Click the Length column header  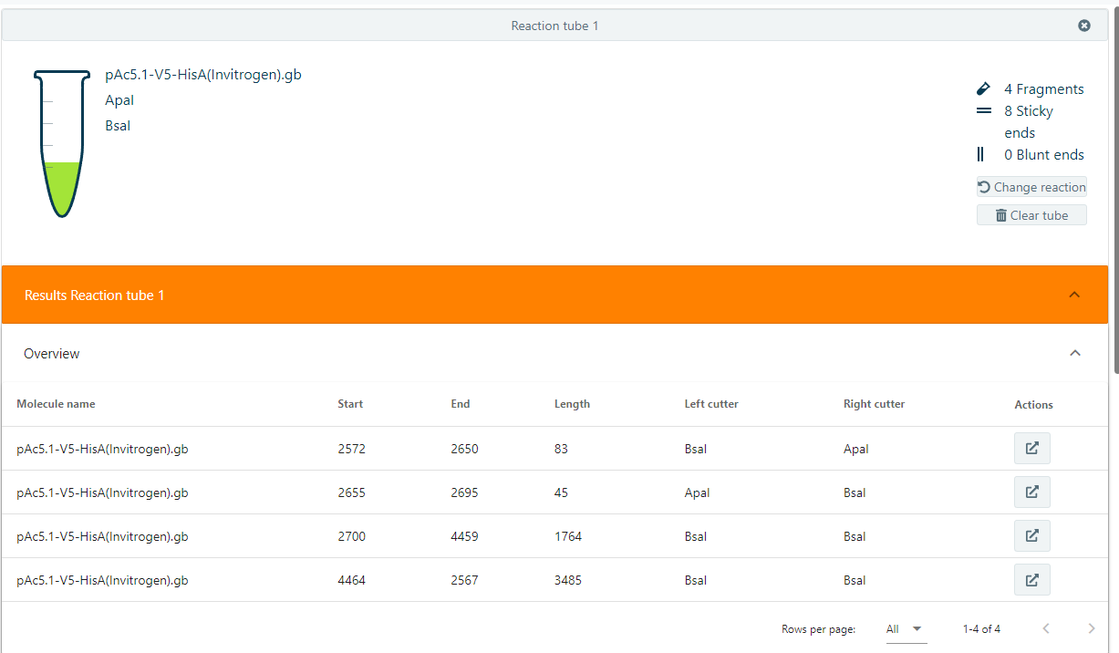[572, 404]
